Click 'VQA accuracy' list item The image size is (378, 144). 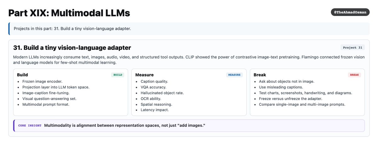click(153, 87)
